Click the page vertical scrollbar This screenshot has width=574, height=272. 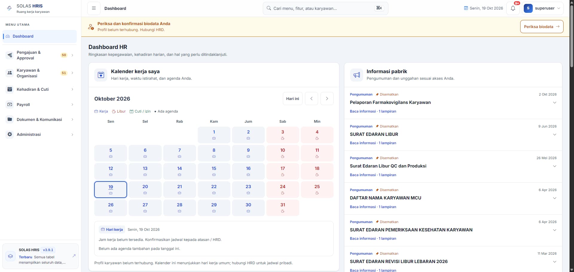pos(572,36)
